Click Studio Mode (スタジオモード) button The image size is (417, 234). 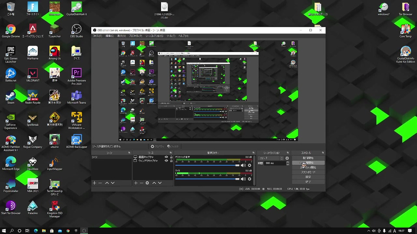[x=308, y=172]
